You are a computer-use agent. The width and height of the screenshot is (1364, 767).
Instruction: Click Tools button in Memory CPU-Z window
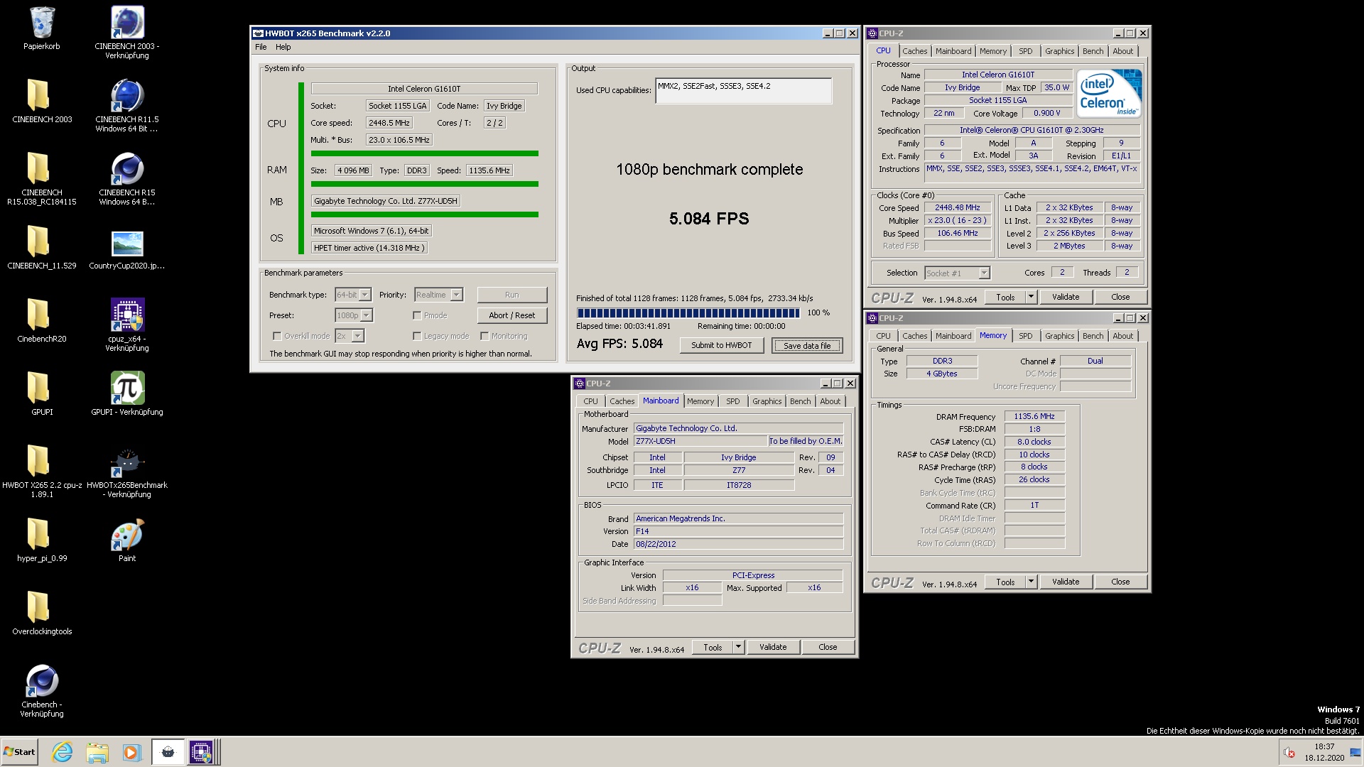point(1005,582)
